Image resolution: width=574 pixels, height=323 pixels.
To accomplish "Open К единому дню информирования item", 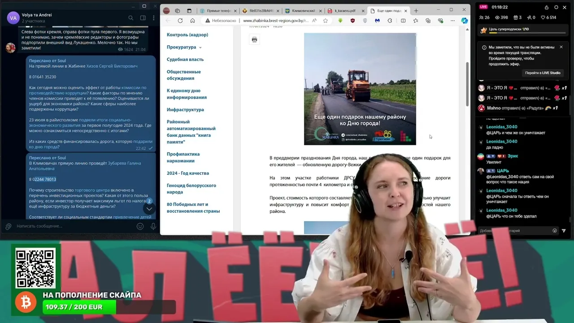I will 187,94.
